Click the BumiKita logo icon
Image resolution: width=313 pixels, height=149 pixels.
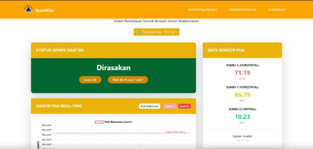click(28, 10)
